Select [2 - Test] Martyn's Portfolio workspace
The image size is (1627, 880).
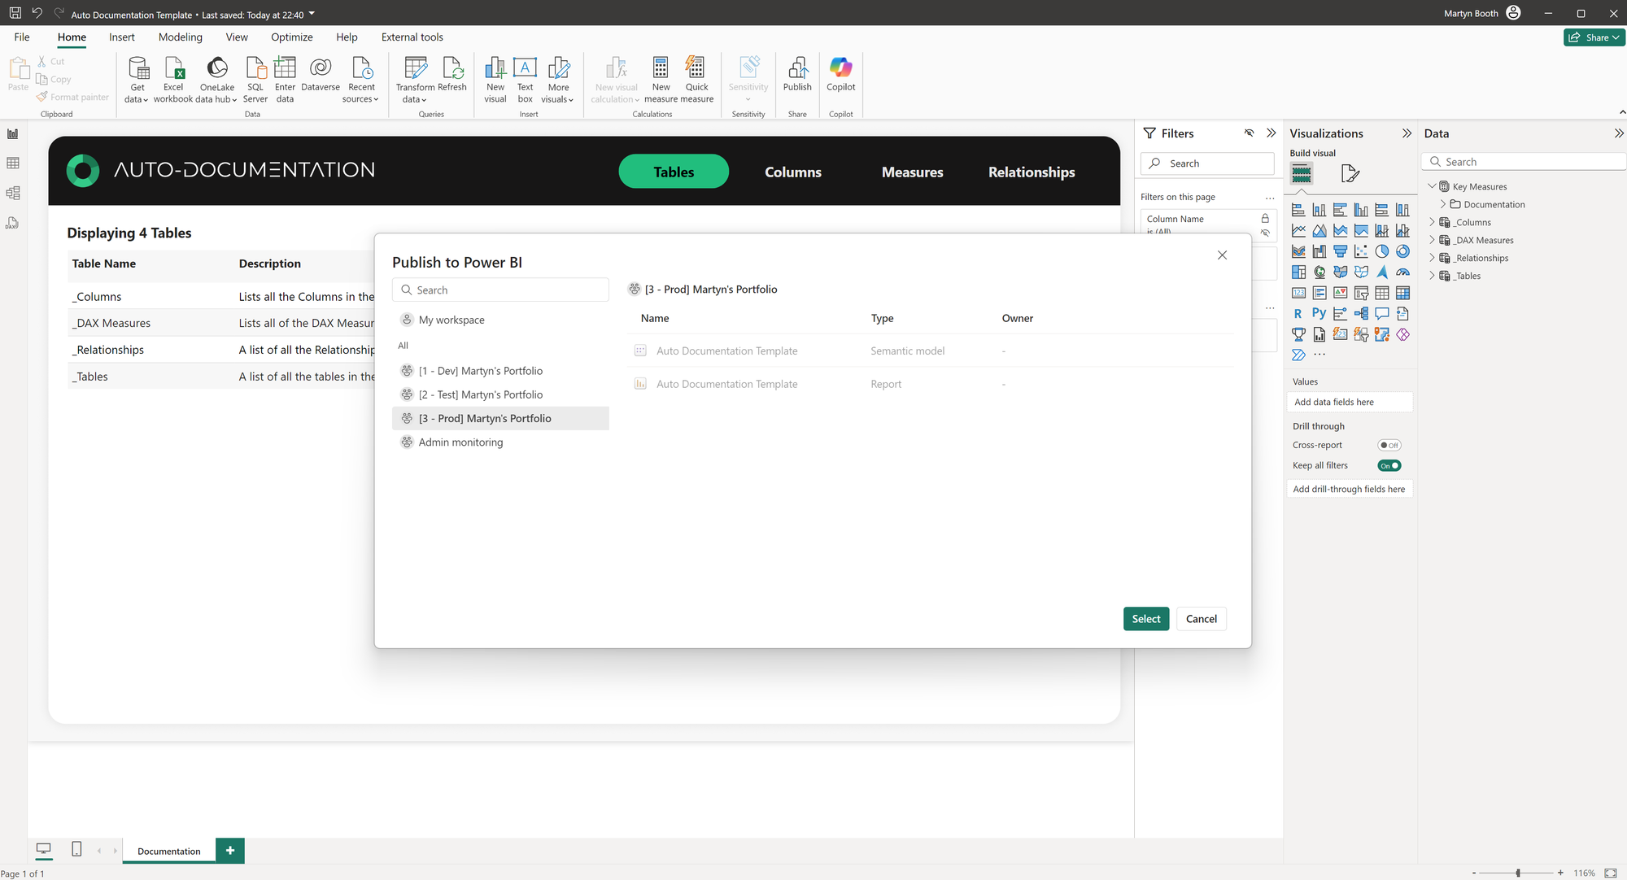click(x=500, y=394)
